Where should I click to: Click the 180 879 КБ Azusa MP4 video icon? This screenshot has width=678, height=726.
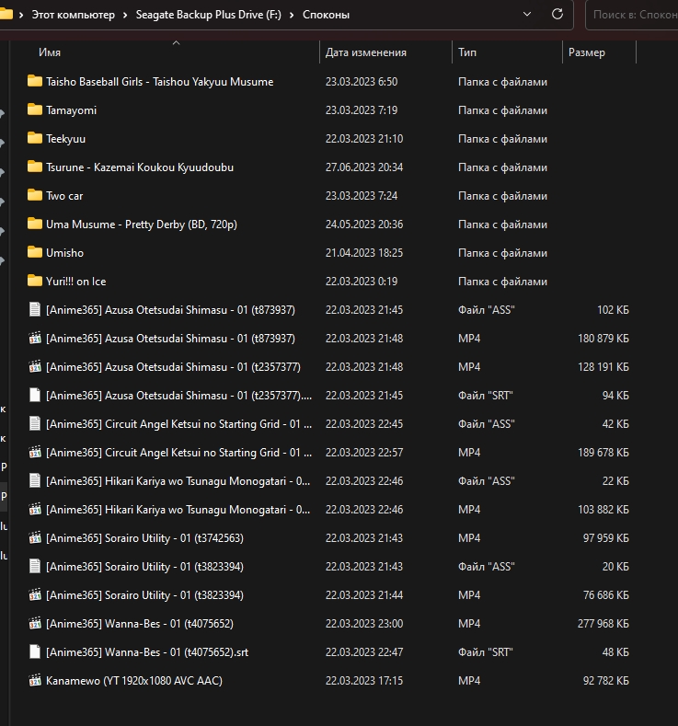click(x=35, y=338)
